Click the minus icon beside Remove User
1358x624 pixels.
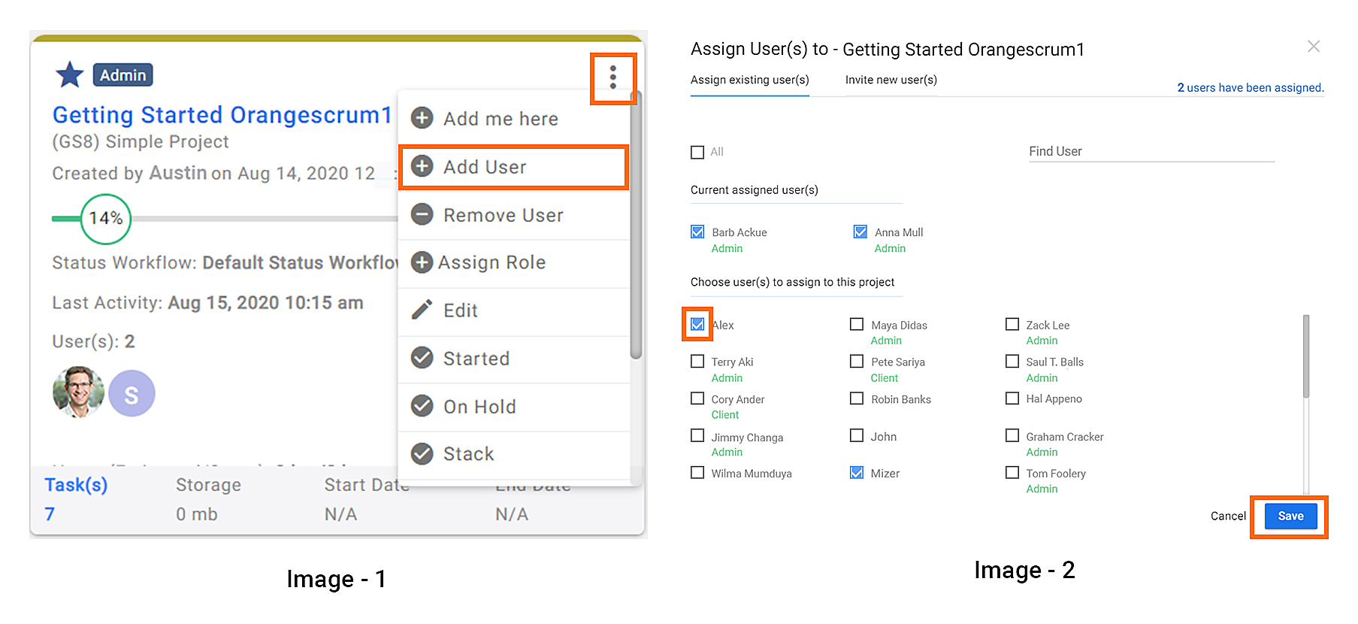(422, 214)
